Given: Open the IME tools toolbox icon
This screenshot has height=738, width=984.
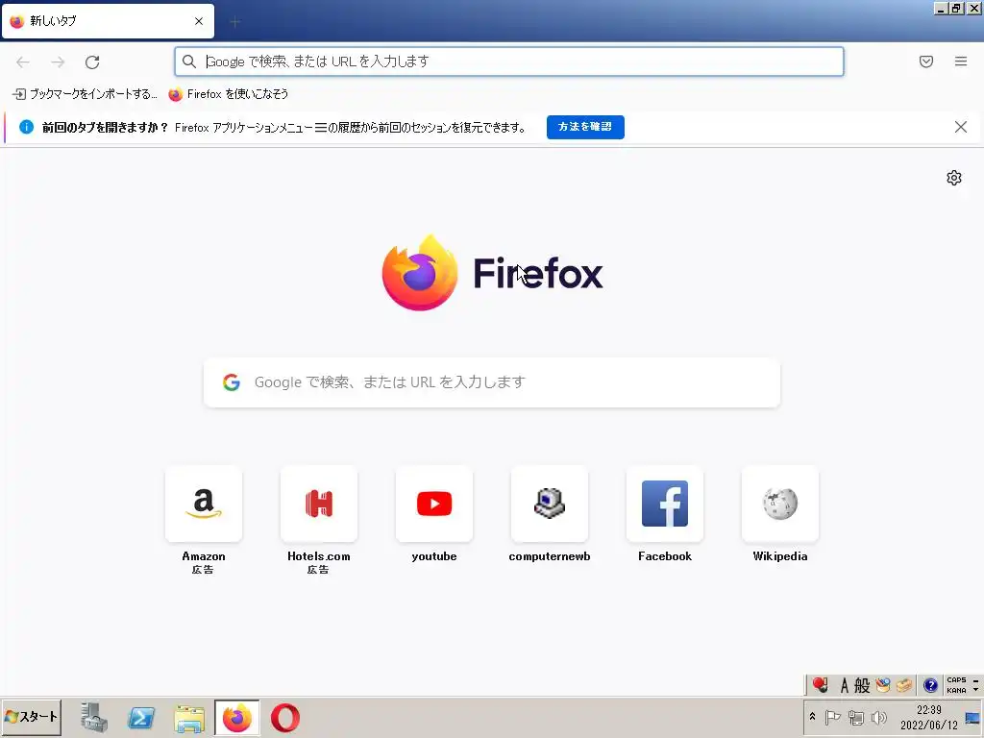Looking at the screenshot, I should point(903,685).
